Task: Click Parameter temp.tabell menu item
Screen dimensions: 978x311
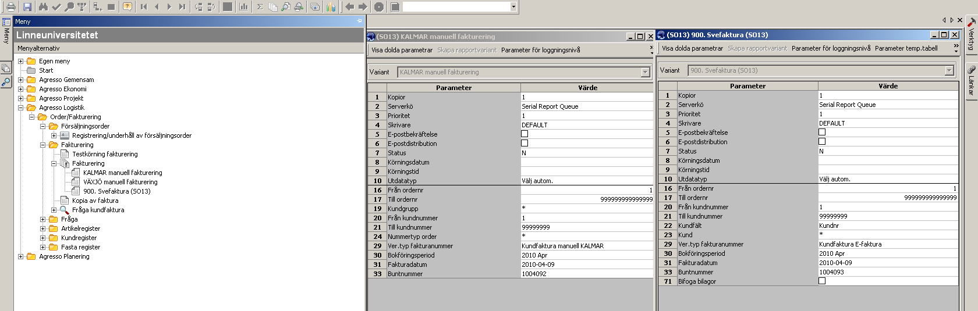Action: pos(906,48)
